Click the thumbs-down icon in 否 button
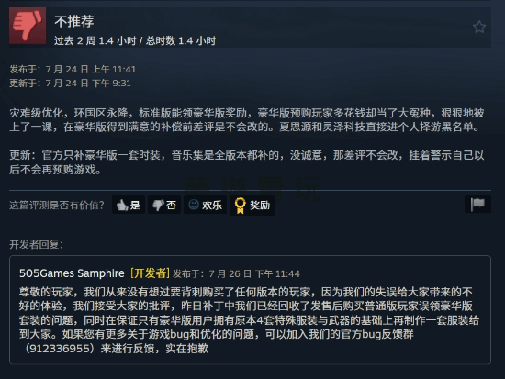Image resolution: width=505 pixels, height=379 pixels. tap(158, 206)
